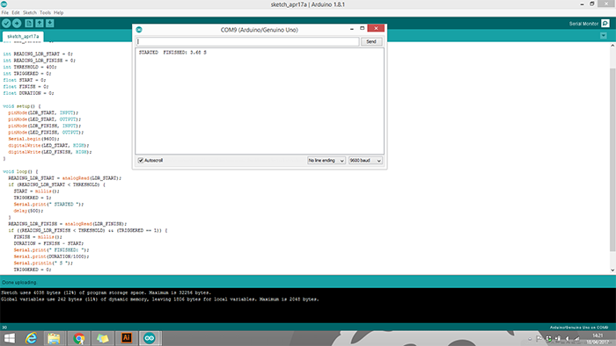616x346 pixels.
Task: Click the Serial Monitor label in toolbar
Action: (583, 24)
